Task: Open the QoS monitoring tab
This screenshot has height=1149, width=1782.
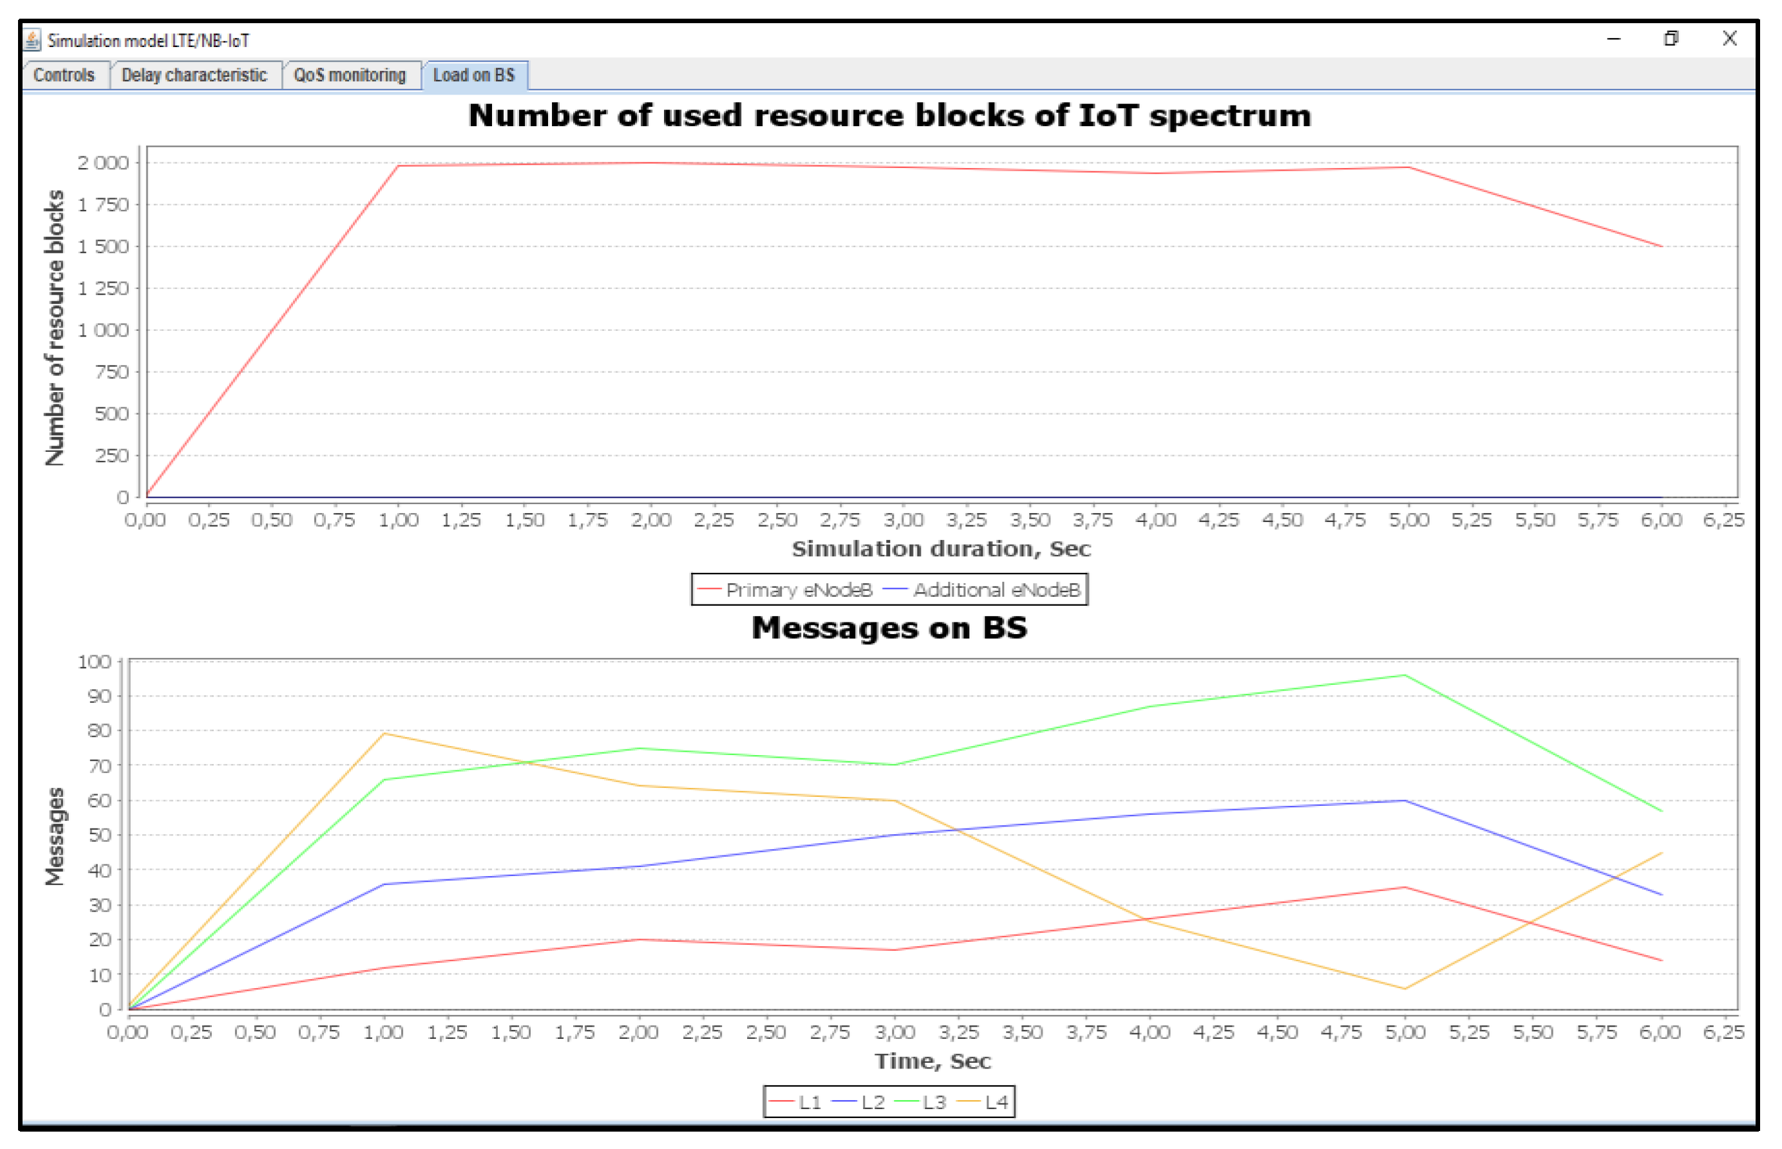Action: pos(350,75)
